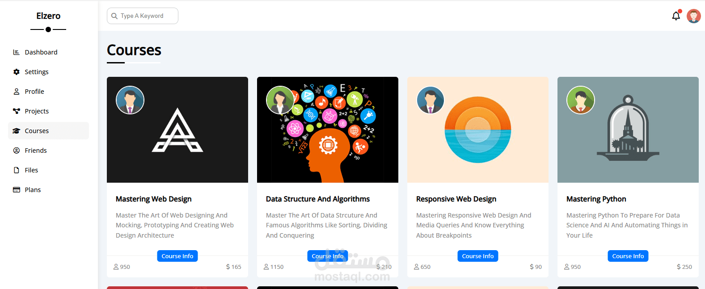Click the Projects diagram icon in sidebar
The width and height of the screenshot is (705, 289).
(17, 111)
